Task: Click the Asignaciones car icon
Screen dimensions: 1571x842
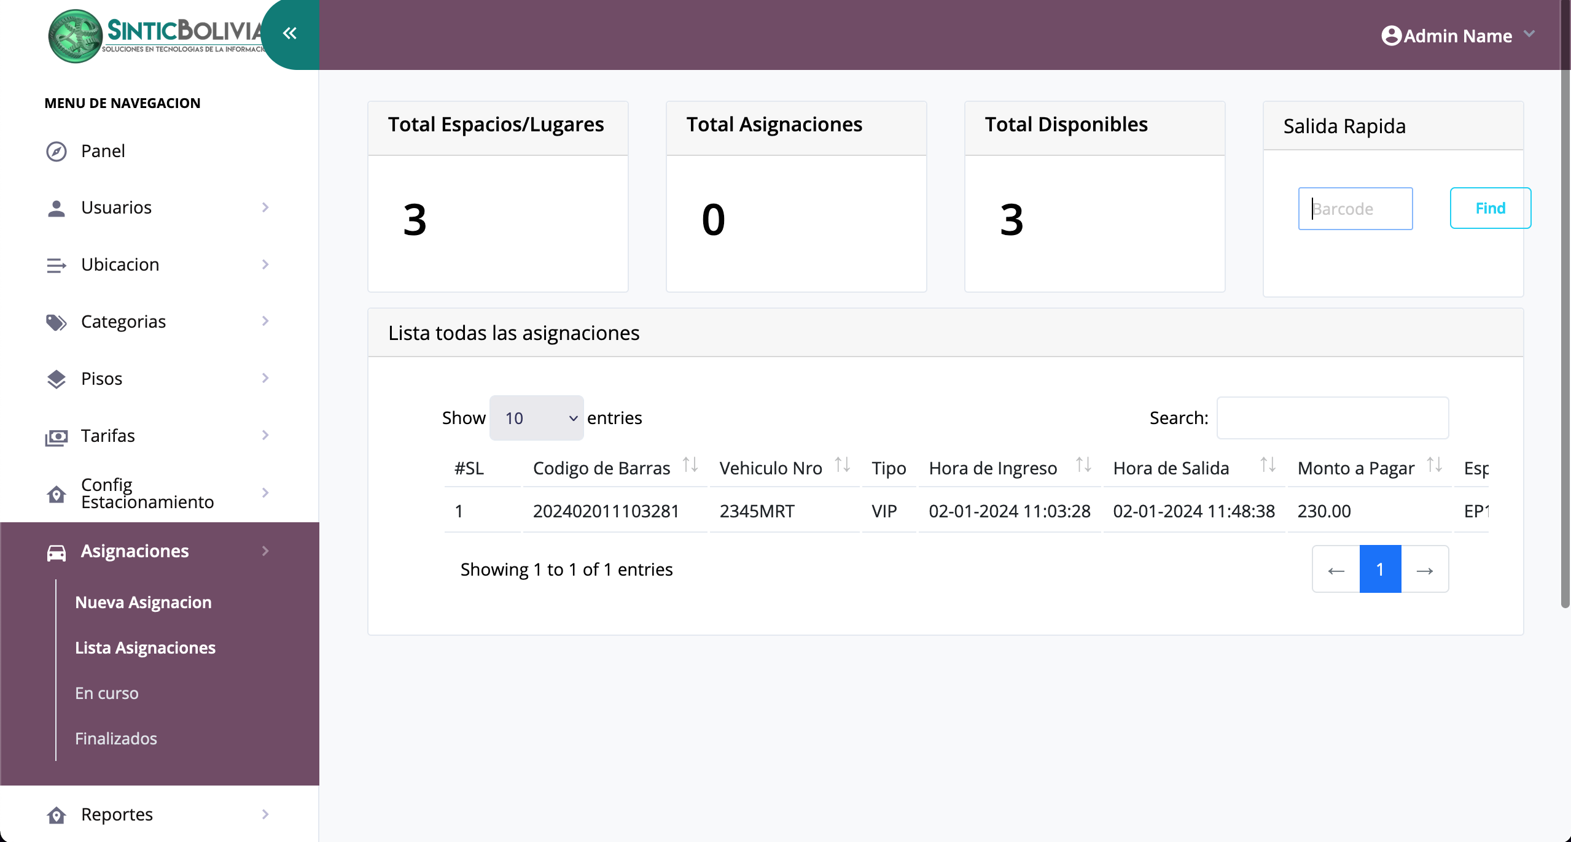Action: [57, 552]
